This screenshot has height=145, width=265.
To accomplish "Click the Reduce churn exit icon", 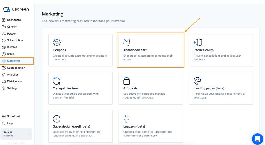I will click(x=198, y=42).
